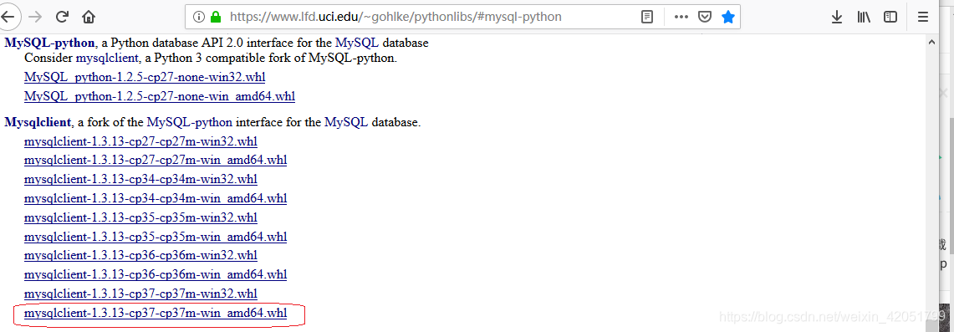Go to the browser Home page
Viewport: 954px width, 332px height.
click(x=89, y=17)
